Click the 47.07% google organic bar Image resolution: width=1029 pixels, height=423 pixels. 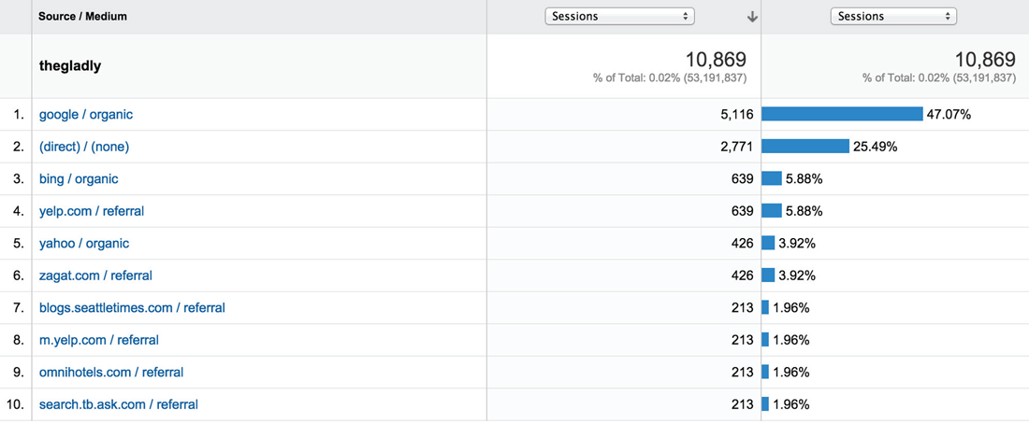(x=842, y=114)
